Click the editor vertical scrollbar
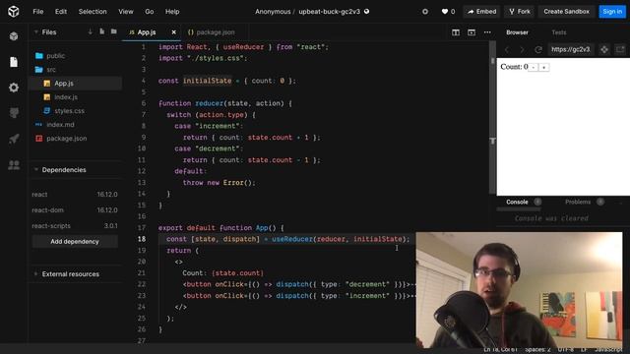Viewport: 630px width, 354px height. [x=492, y=118]
